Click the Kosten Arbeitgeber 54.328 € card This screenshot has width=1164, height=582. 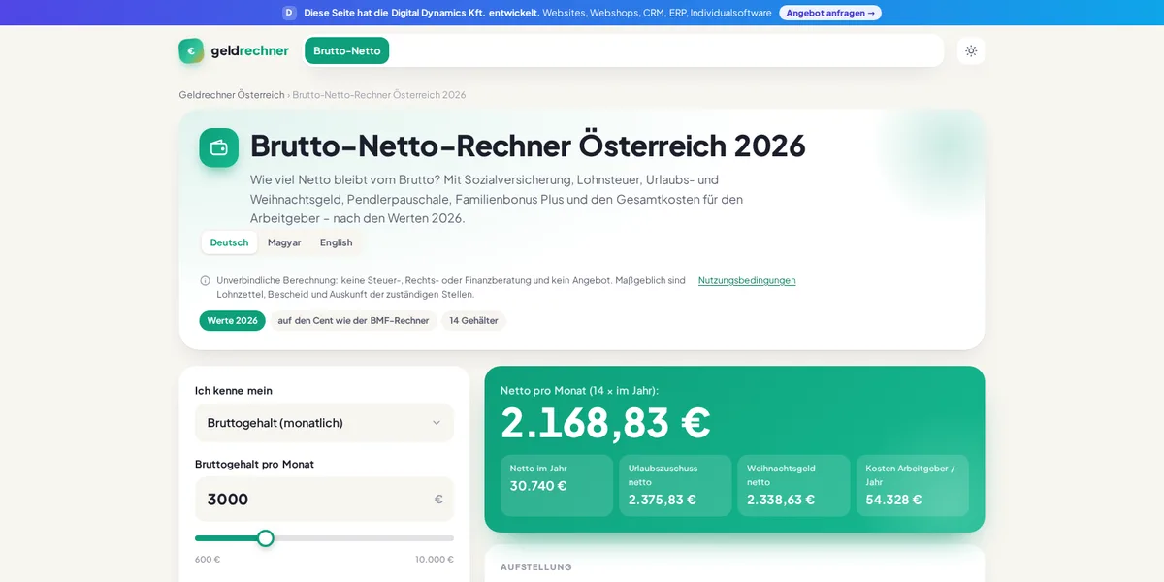point(913,485)
